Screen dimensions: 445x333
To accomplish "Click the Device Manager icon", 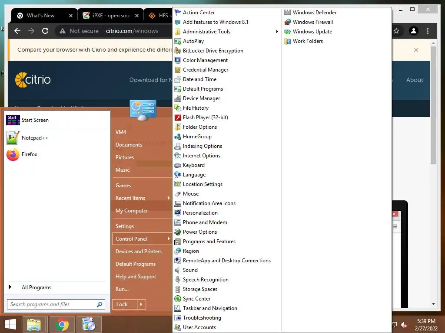I will pyautogui.click(x=178, y=98).
